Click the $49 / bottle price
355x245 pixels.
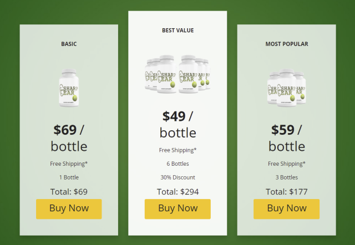[x=177, y=124]
